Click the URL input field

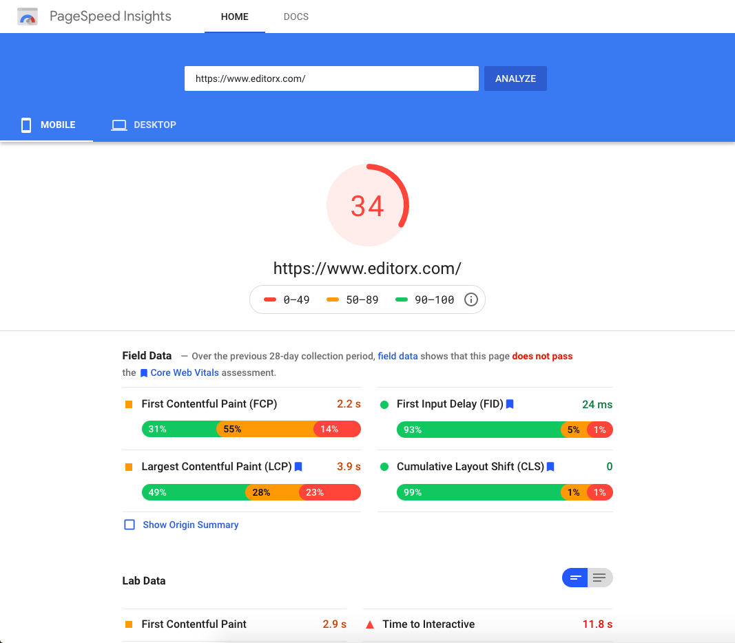pos(331,78)
